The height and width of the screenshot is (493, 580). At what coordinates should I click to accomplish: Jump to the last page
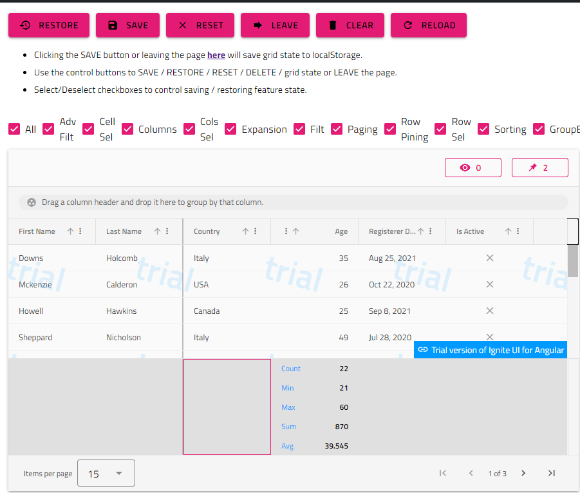[551, 473]
